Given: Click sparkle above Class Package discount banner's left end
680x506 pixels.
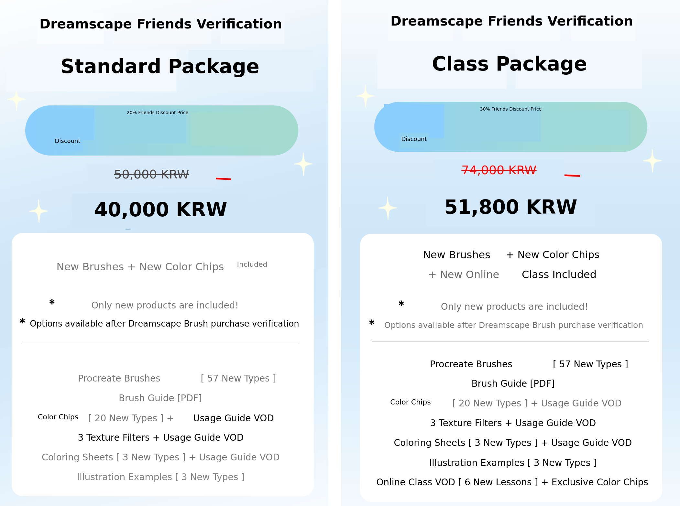Looking at the screenshot, I should pos(365,96).
